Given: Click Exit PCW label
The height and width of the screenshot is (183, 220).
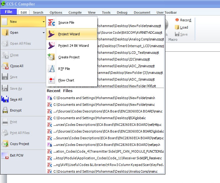Looking at the screenshot, I should click(17, 155).
